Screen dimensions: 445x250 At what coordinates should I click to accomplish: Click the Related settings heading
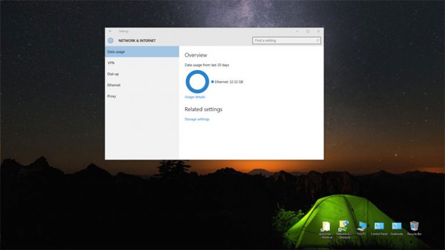click(x=203, y=109)
